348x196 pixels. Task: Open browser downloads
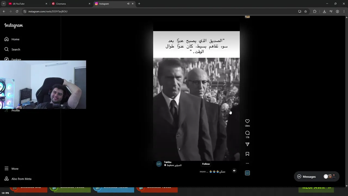tap(324, 11)
